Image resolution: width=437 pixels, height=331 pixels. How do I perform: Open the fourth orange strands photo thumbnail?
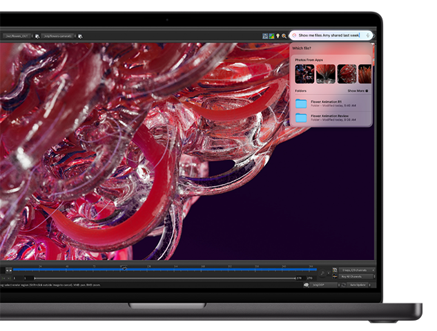tap(365, 74)
